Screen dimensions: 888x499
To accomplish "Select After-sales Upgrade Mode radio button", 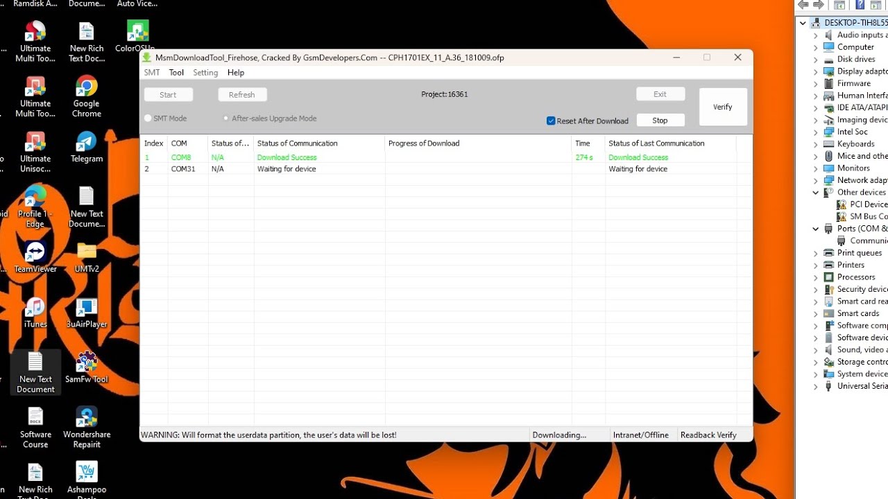I will (x=226, y=119).
